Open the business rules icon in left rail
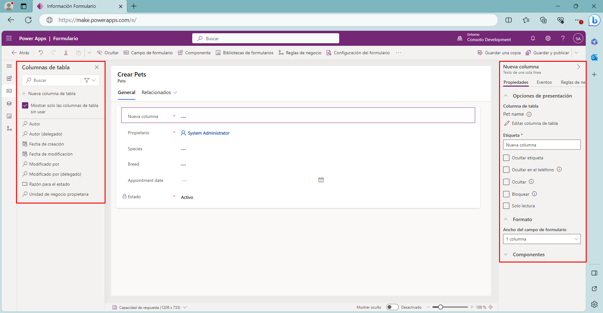This screenshot has width=603, height=313. (x=9, y=129)
